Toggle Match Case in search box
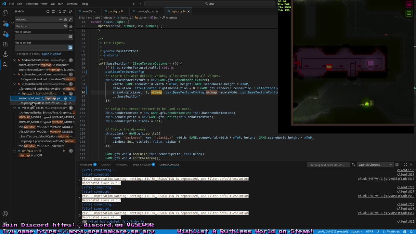Viewport: 416px width, 234px height. click(61, 19)
